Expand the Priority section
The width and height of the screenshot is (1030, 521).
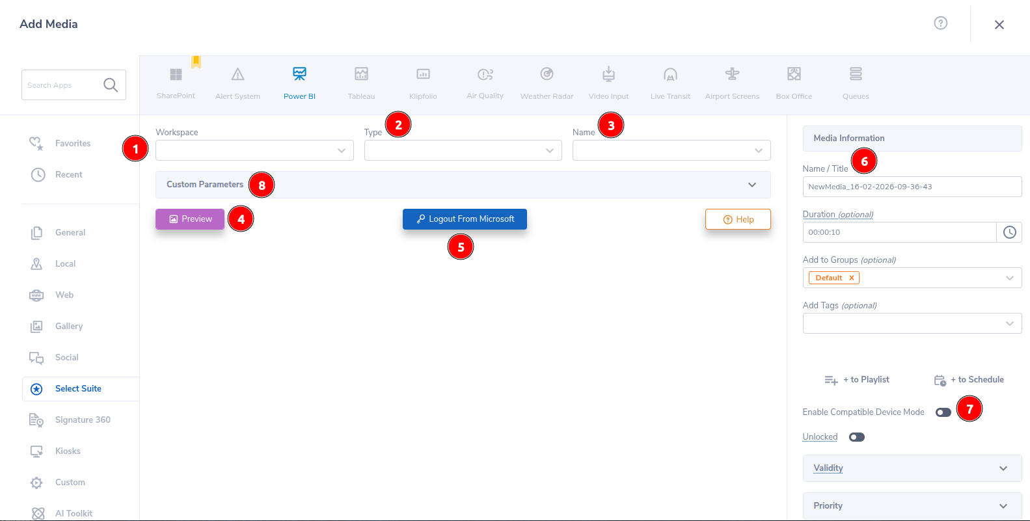point(912,506)
